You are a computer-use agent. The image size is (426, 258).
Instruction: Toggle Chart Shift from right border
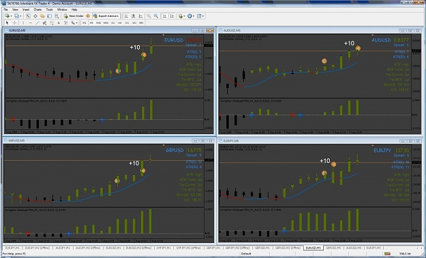172,16
